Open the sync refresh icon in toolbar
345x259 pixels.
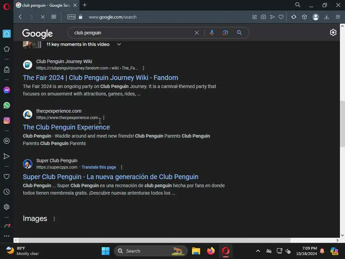[x=294, y=17]
